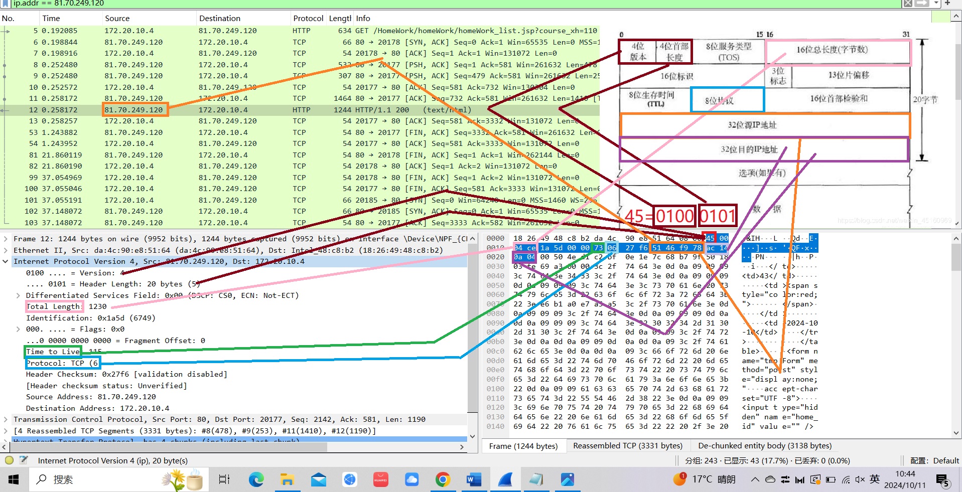The image size is (962, 492).
Task: Expand the 4 Reassembled TCP Segments node
Action: pos(6,431)
